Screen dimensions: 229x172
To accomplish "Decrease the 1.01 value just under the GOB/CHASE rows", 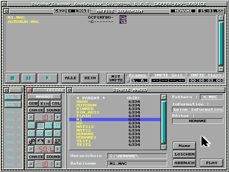I will coord(31,117).
